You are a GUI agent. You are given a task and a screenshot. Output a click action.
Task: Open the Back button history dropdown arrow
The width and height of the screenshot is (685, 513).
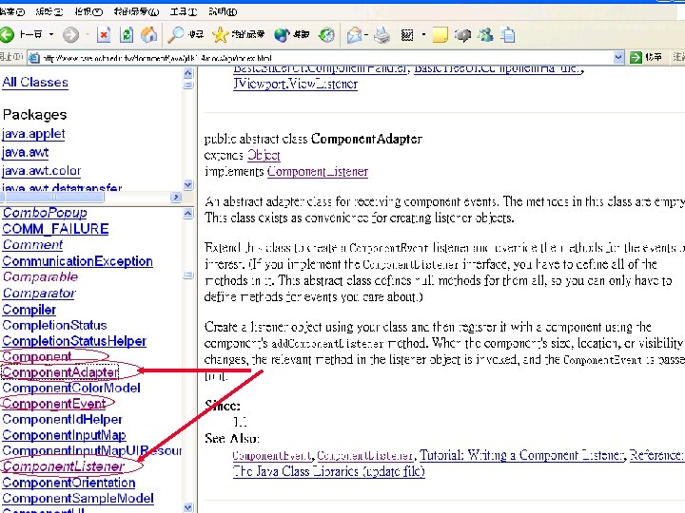click(51, 34)
